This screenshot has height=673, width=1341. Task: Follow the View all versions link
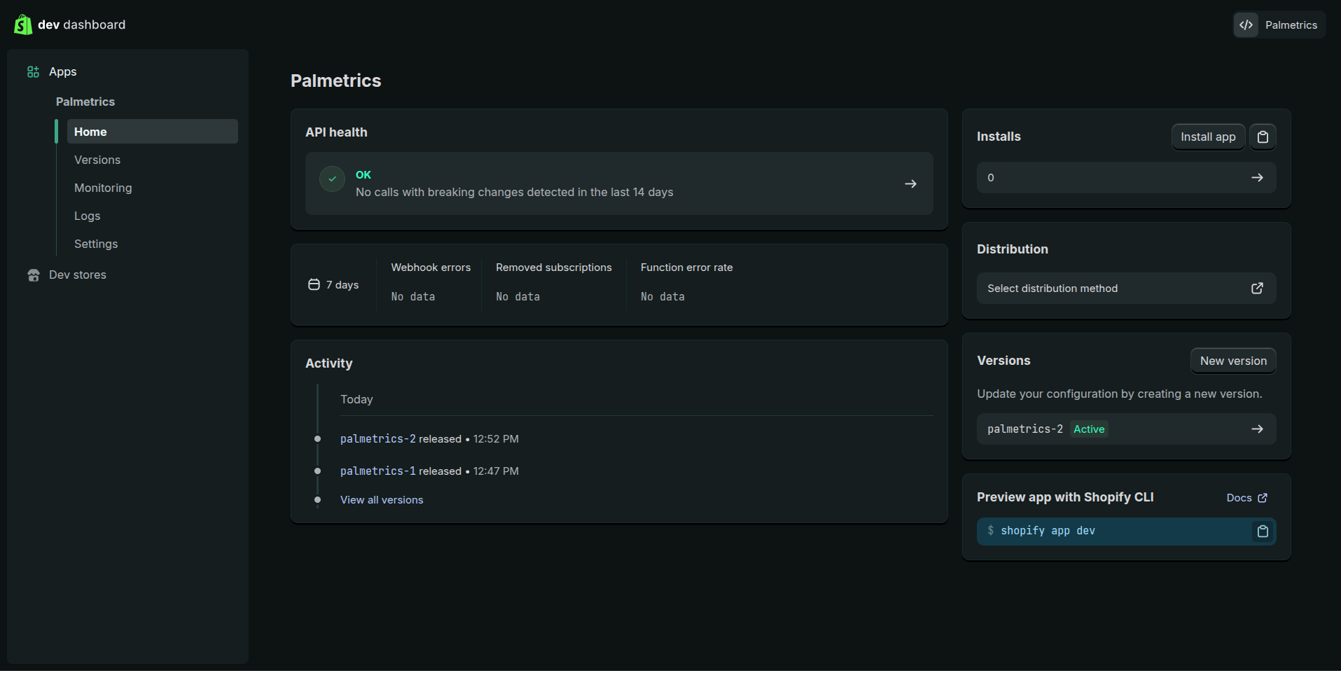[x=382, y=500]
